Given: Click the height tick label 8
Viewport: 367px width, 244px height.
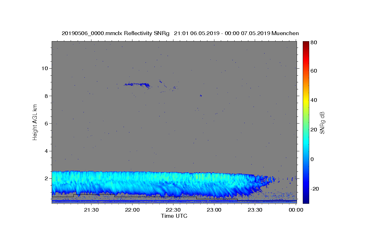Looking at the screenshot, I should [46, 96].
